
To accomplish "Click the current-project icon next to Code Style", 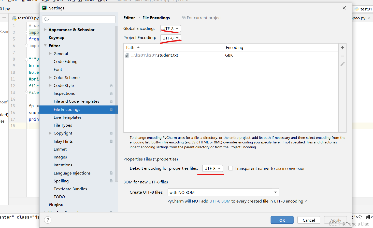I will (x=111, y=85).
